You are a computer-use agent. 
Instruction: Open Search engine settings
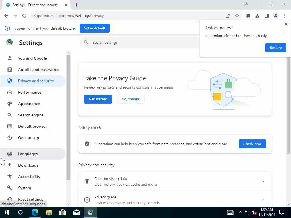pos(33,115)
